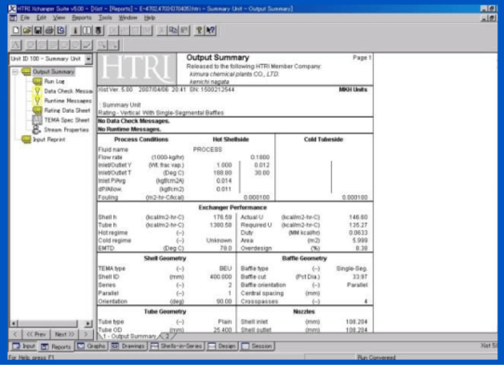Open the Reports menu
This screenshot has height=366, width=504.
[82, 18]
